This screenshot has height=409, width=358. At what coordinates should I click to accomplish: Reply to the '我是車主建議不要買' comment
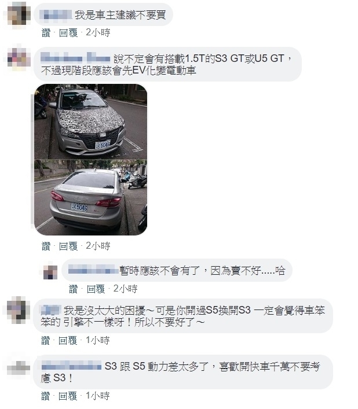tap(68, 33)
